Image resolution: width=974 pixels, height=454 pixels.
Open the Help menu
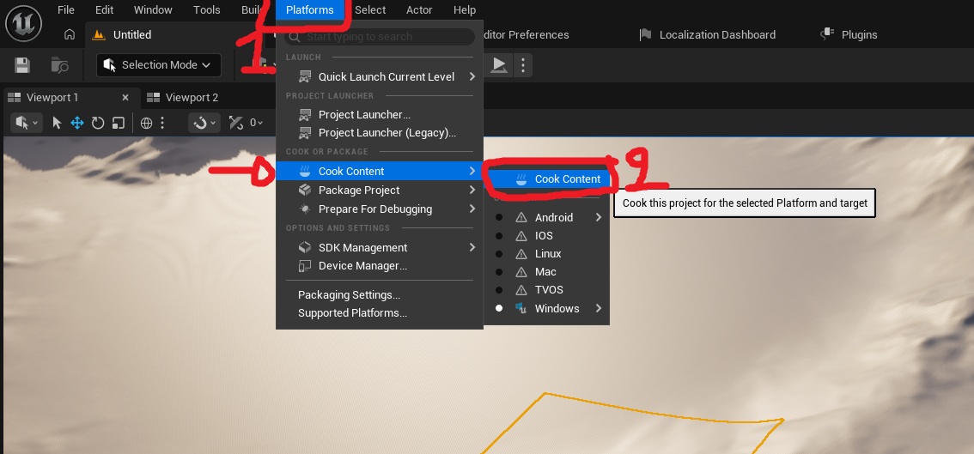(465, 10)
